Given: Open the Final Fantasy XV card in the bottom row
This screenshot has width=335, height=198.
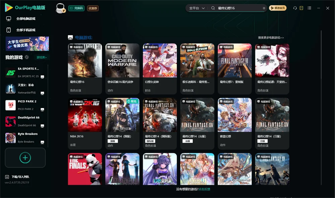Looking at the screenshot, I should pos(272,169).
